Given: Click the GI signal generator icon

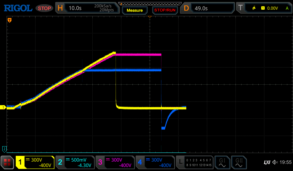Looking at the screenshot, I should [222, 162].
